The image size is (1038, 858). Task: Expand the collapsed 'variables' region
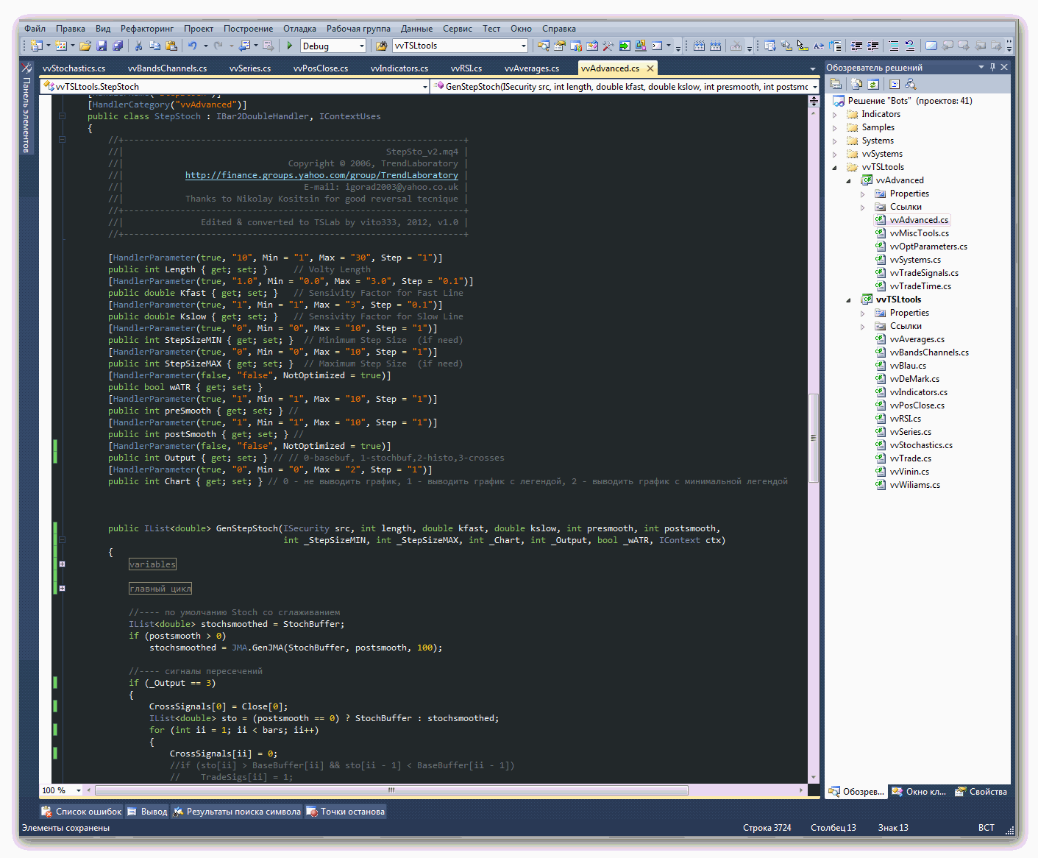(x=62, y=564)
